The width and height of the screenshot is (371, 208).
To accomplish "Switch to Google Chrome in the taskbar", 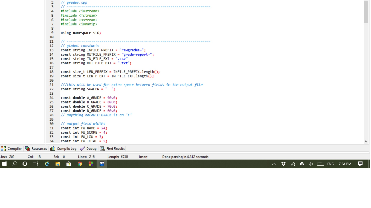I will [x=80, y=164].
